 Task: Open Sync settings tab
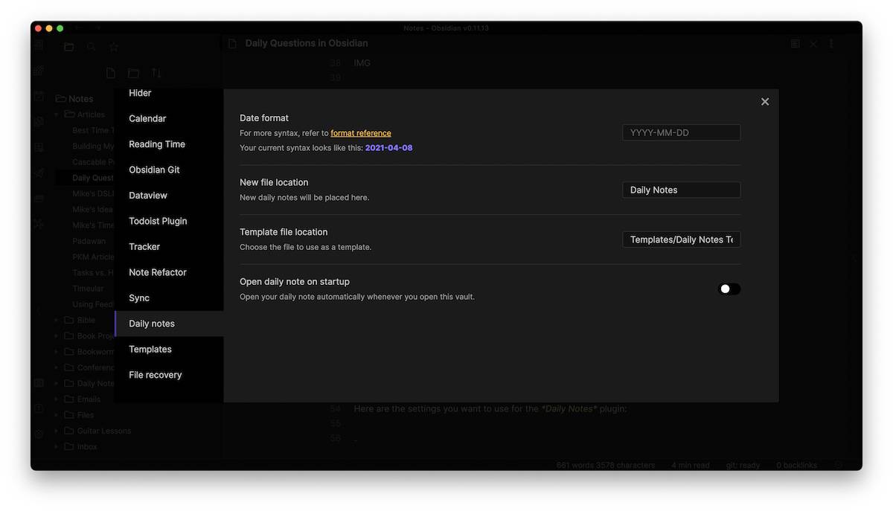169,298
